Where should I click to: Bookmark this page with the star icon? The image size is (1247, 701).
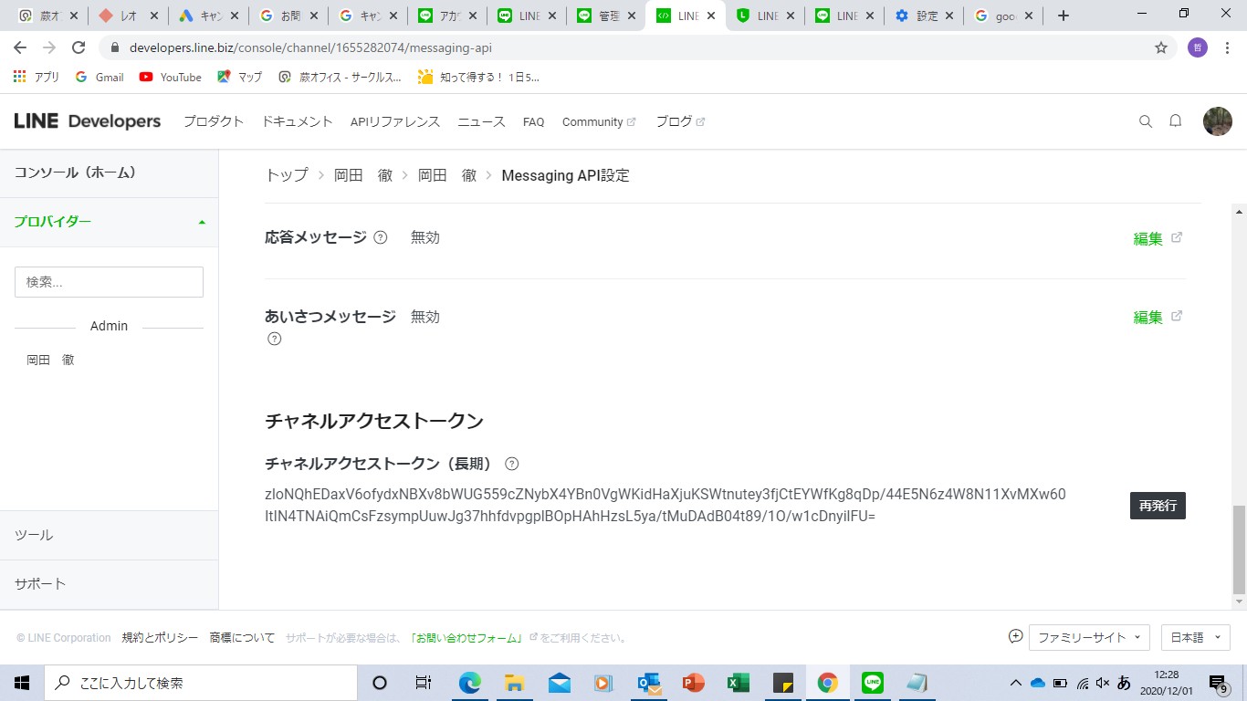(x=1161, y=47)
